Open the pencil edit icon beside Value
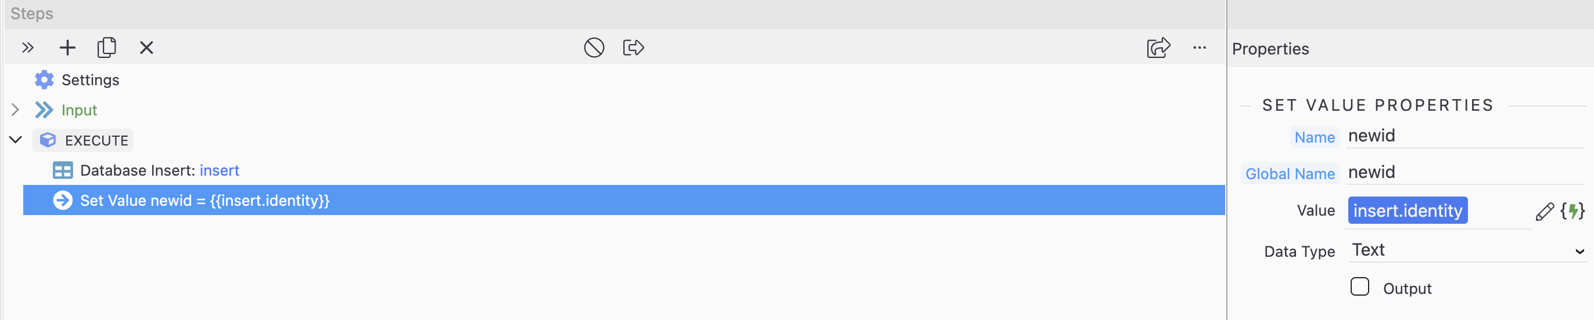 [1545, 211]
